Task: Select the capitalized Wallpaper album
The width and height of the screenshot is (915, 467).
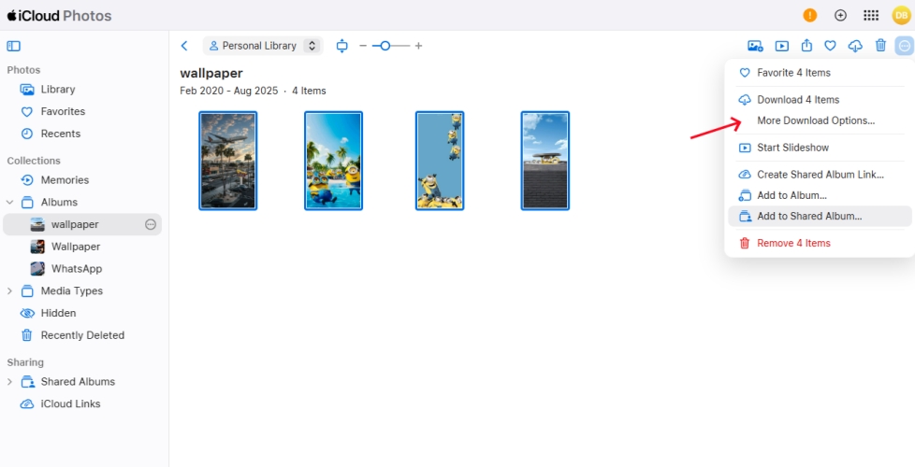Action: (x=76, y=247)
